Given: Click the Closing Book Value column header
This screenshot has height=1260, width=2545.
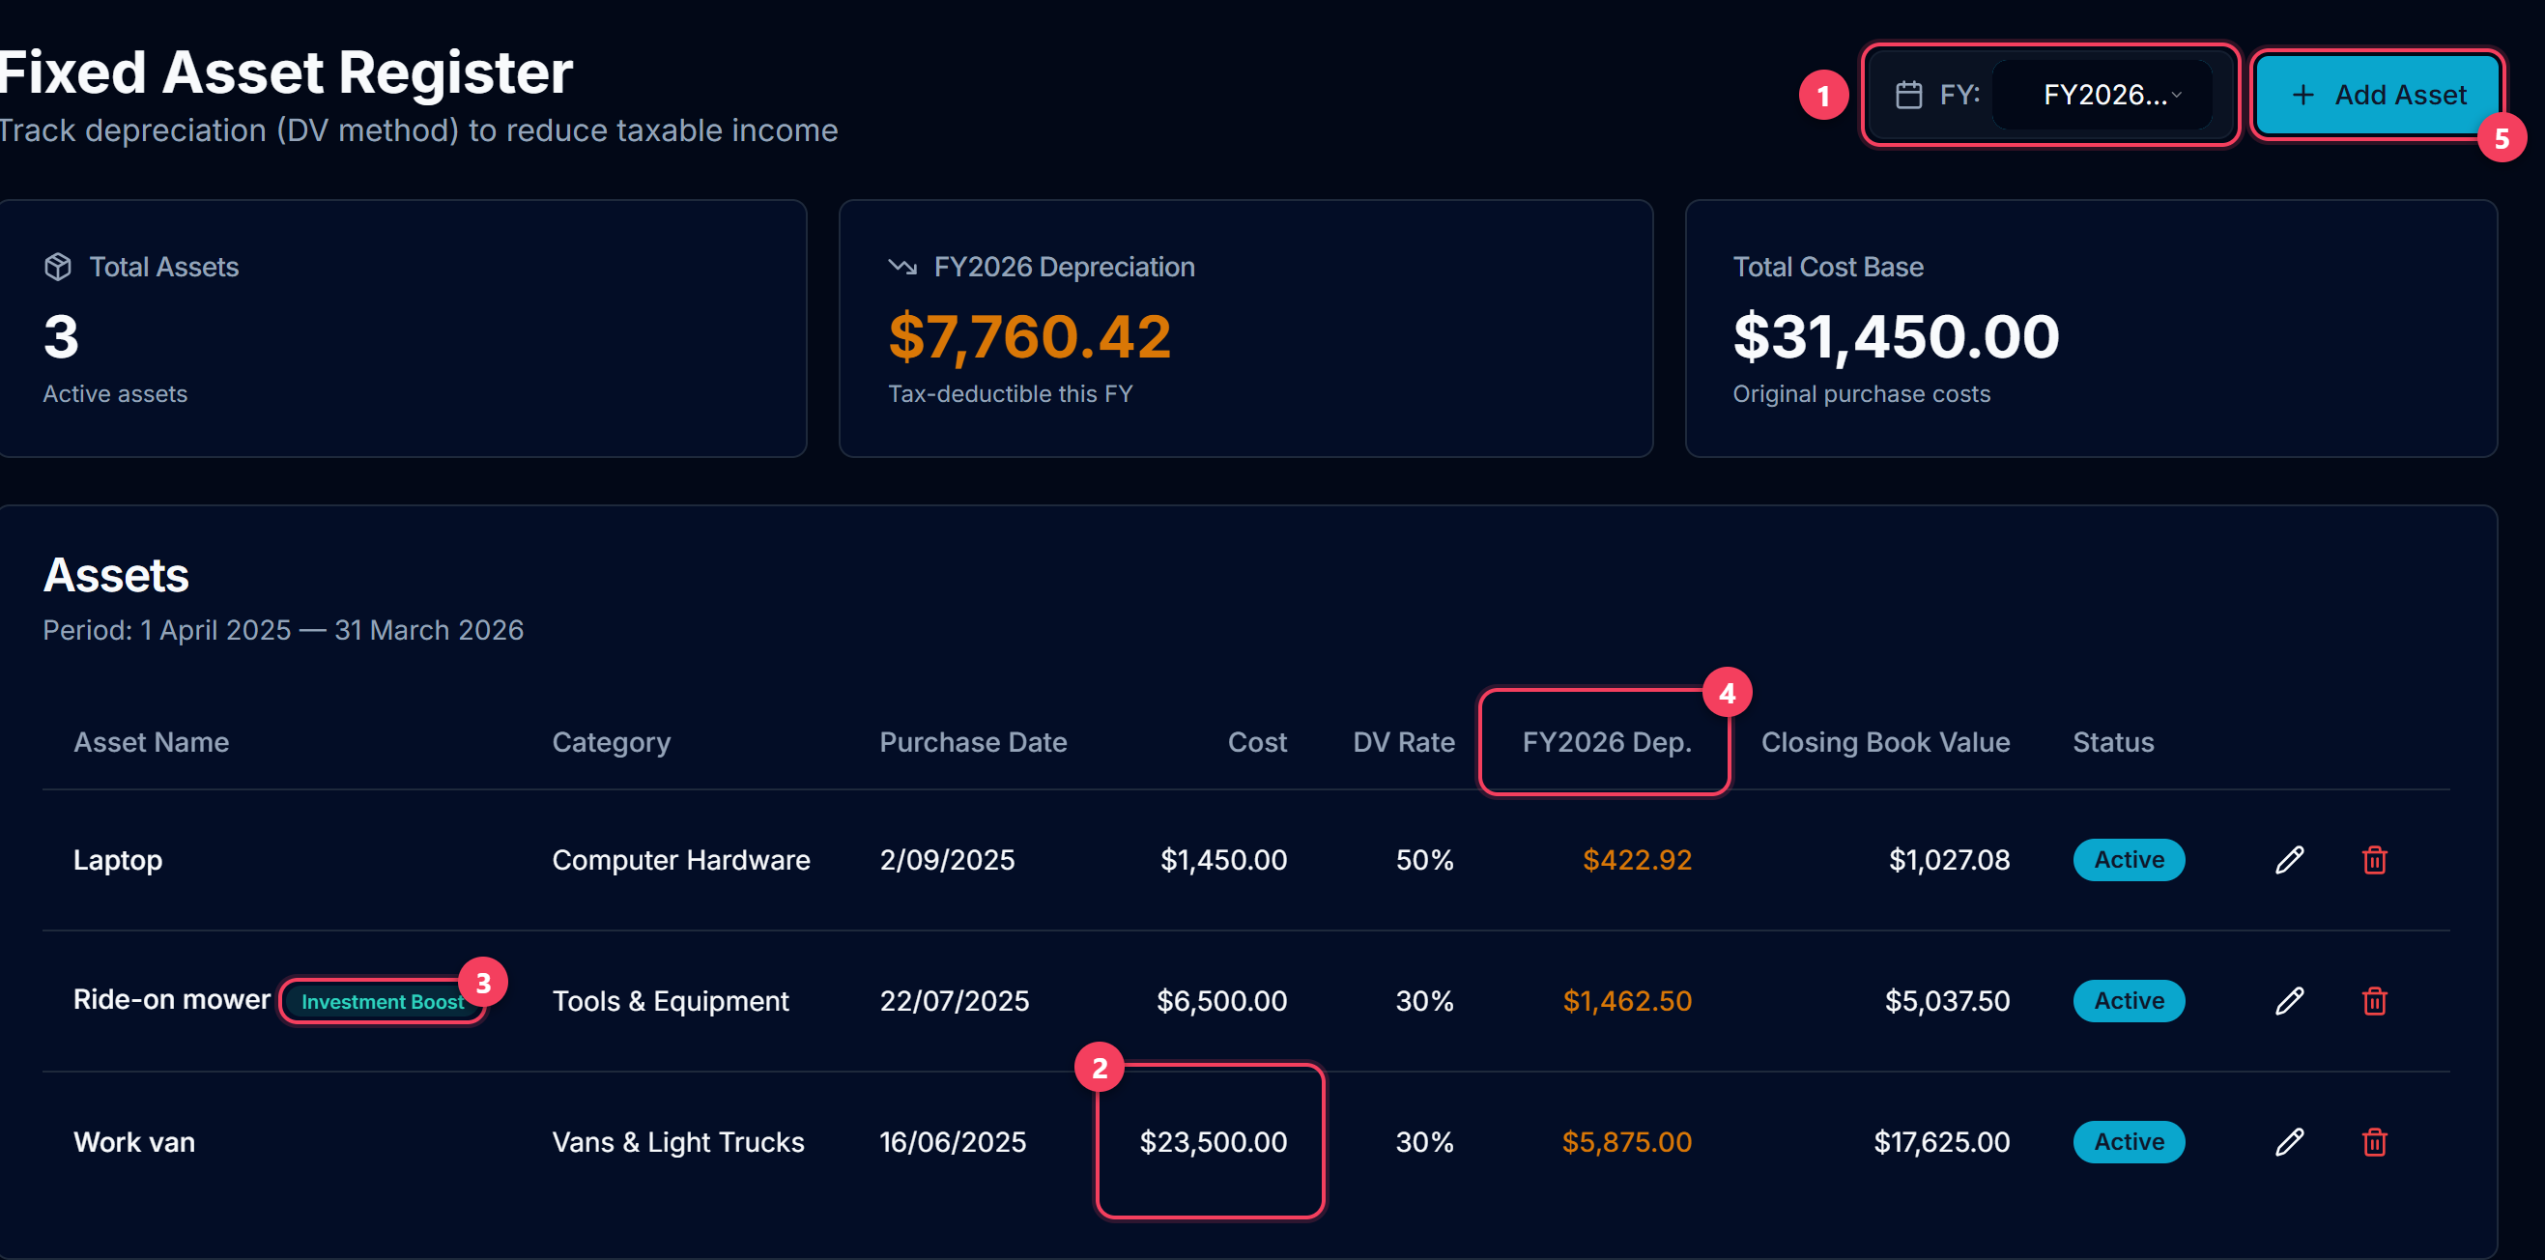Looking at the screenshot, I should coord(1885,742).
